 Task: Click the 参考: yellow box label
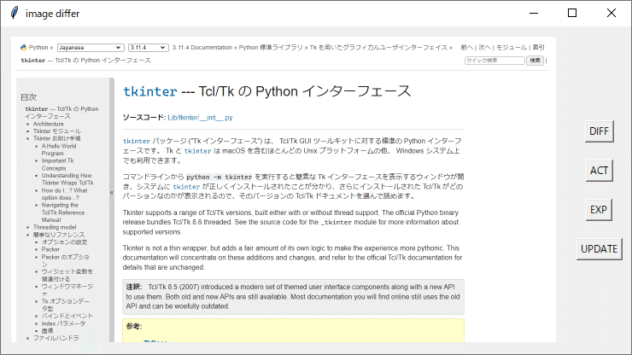[134, 326]
